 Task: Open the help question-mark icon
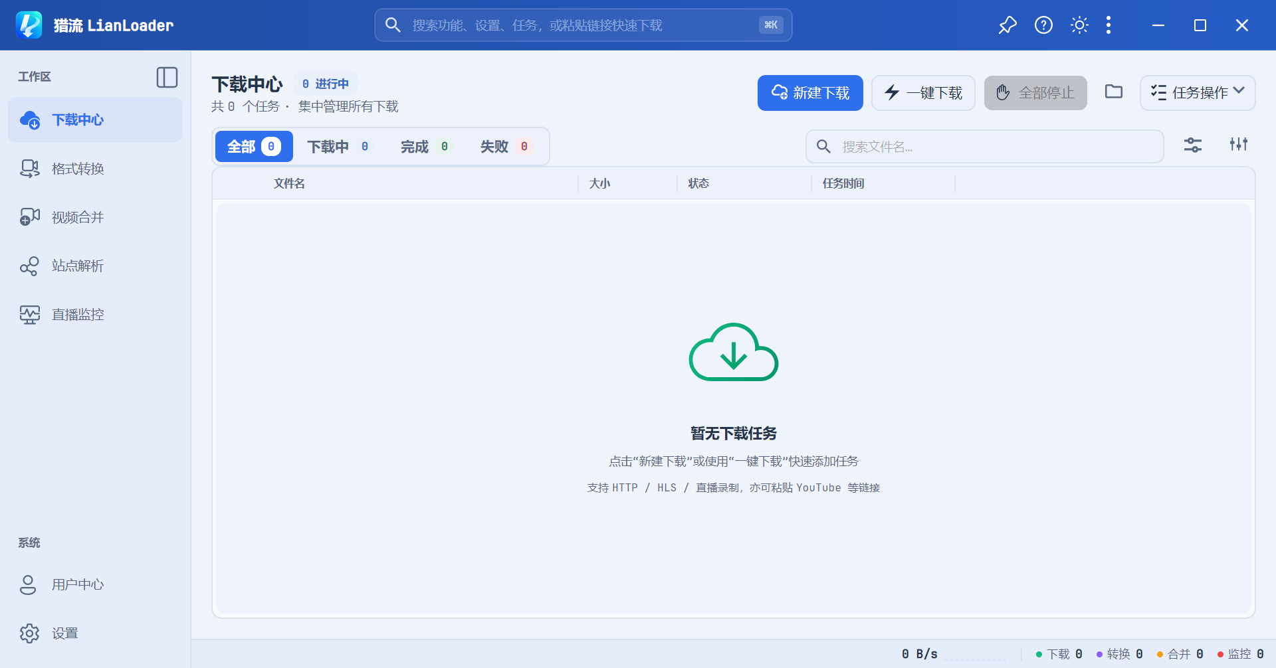click(1043, 25)
